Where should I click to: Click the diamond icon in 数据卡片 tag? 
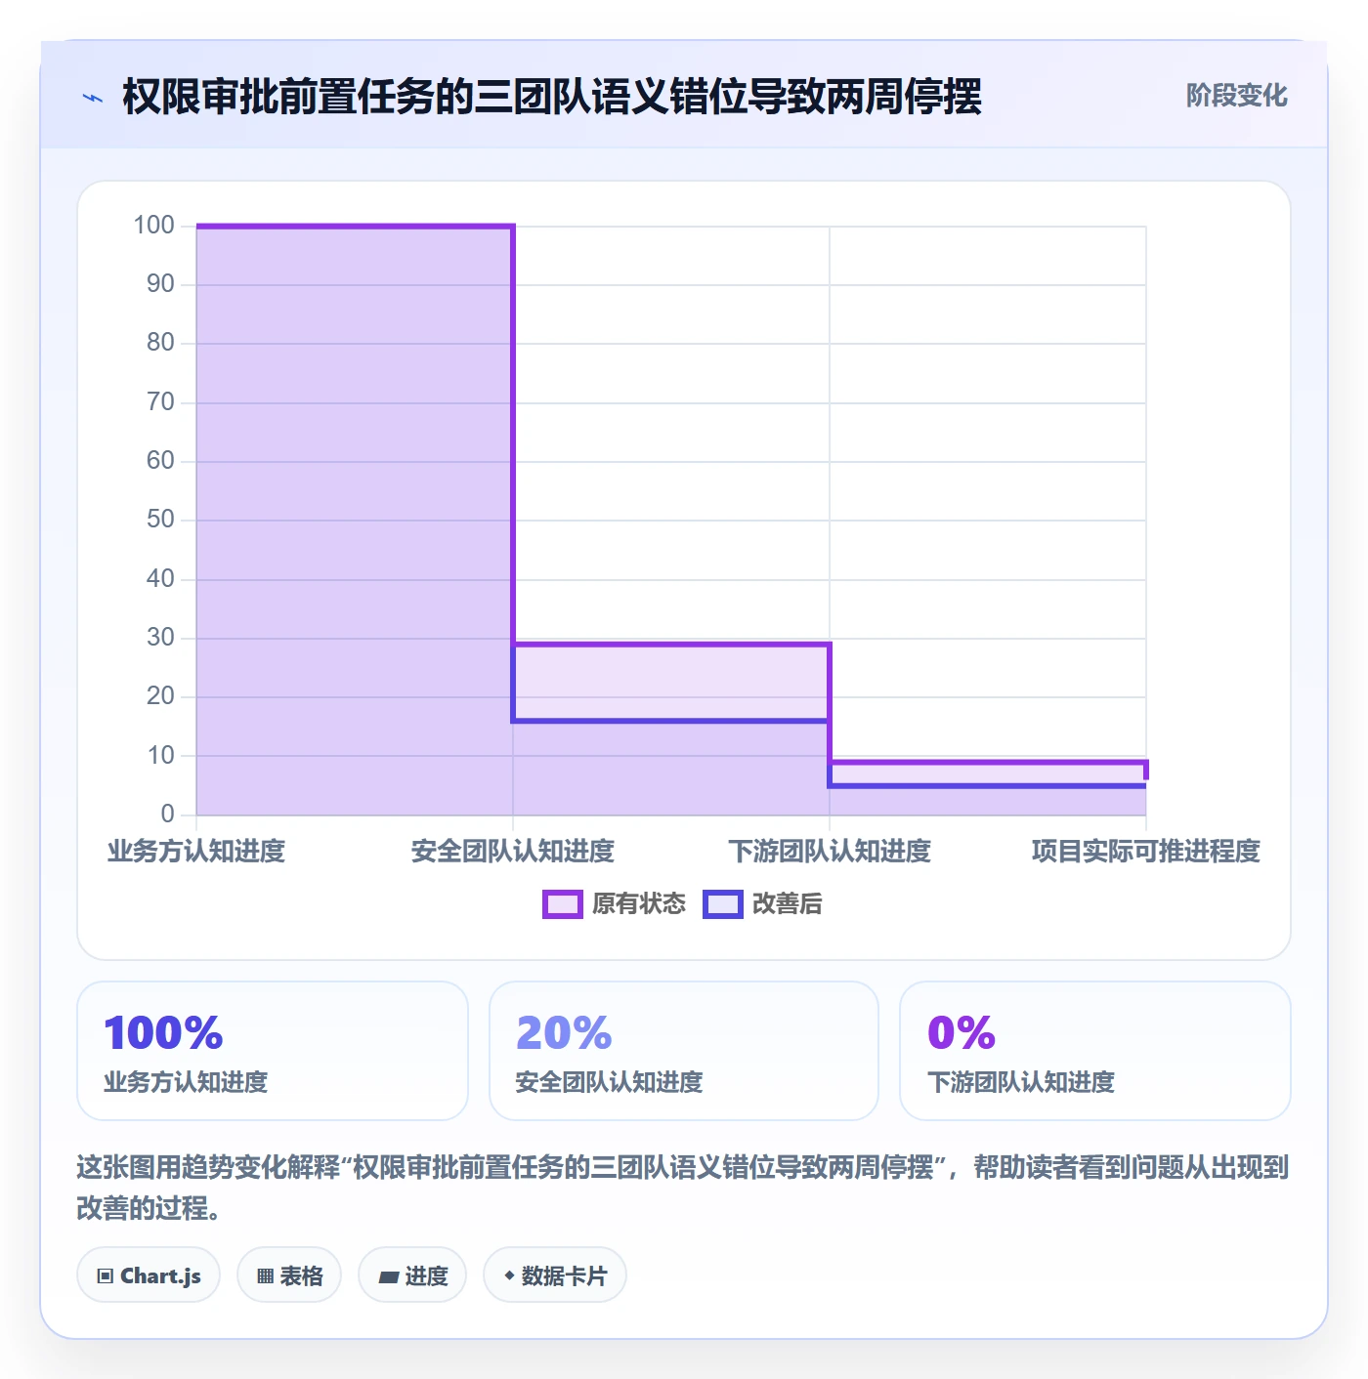point(509,1275)
